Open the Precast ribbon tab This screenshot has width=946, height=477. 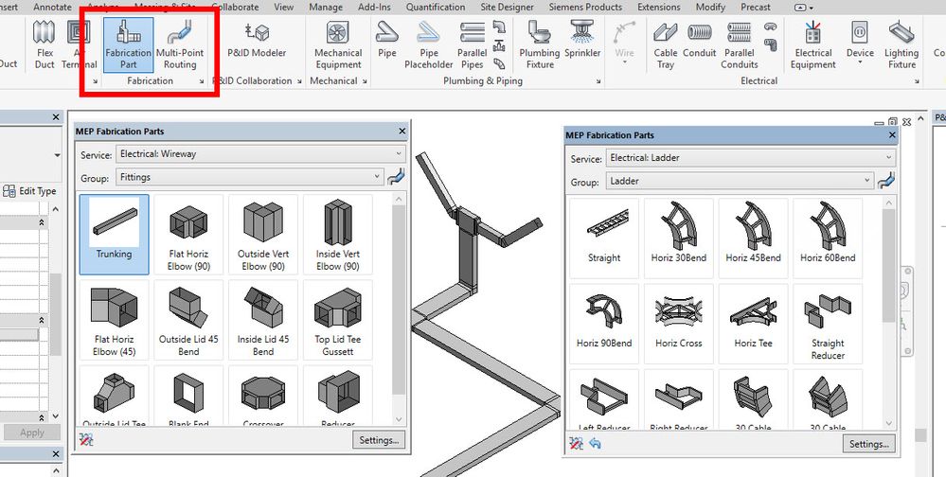(756, 8)
